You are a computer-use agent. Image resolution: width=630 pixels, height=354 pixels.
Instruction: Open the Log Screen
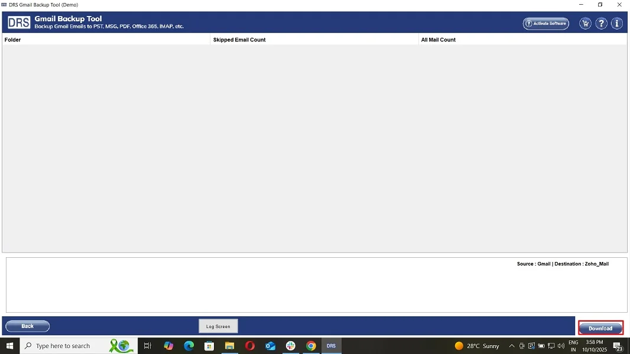(x=218, y=326)
